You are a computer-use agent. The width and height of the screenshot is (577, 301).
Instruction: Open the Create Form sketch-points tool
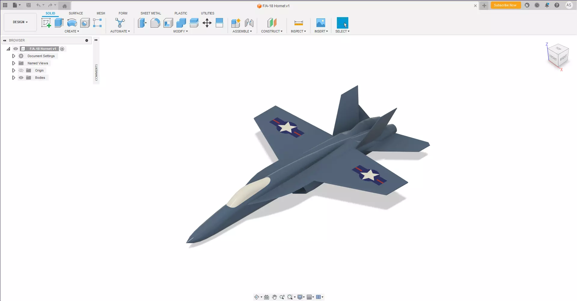pos(97,23)
